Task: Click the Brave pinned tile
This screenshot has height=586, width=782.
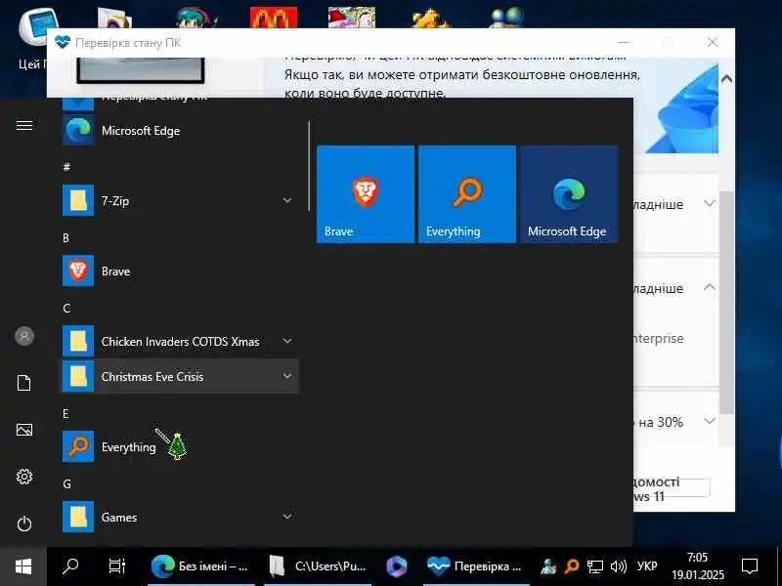Action: coord(366,194)
